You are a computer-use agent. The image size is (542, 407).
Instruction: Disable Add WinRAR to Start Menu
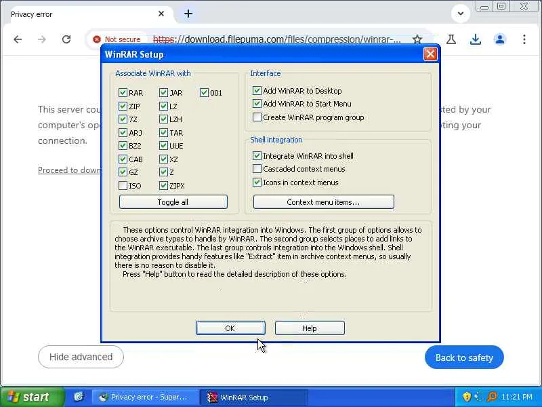(x=257, y=104)
